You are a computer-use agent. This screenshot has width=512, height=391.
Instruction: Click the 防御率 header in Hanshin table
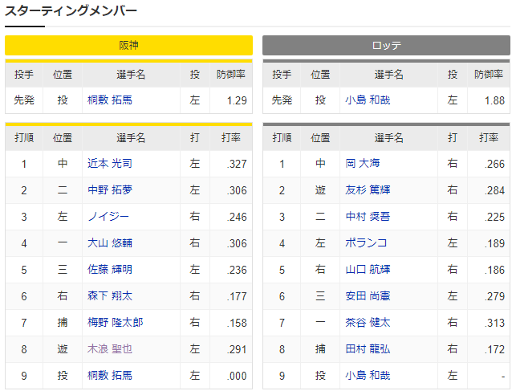(x=231, y=75)
